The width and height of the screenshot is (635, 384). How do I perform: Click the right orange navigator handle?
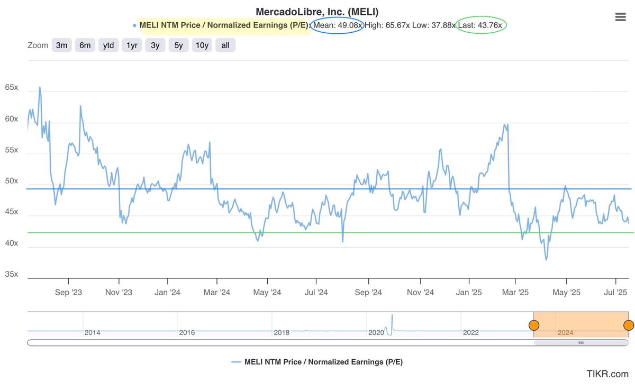point(628,325)
